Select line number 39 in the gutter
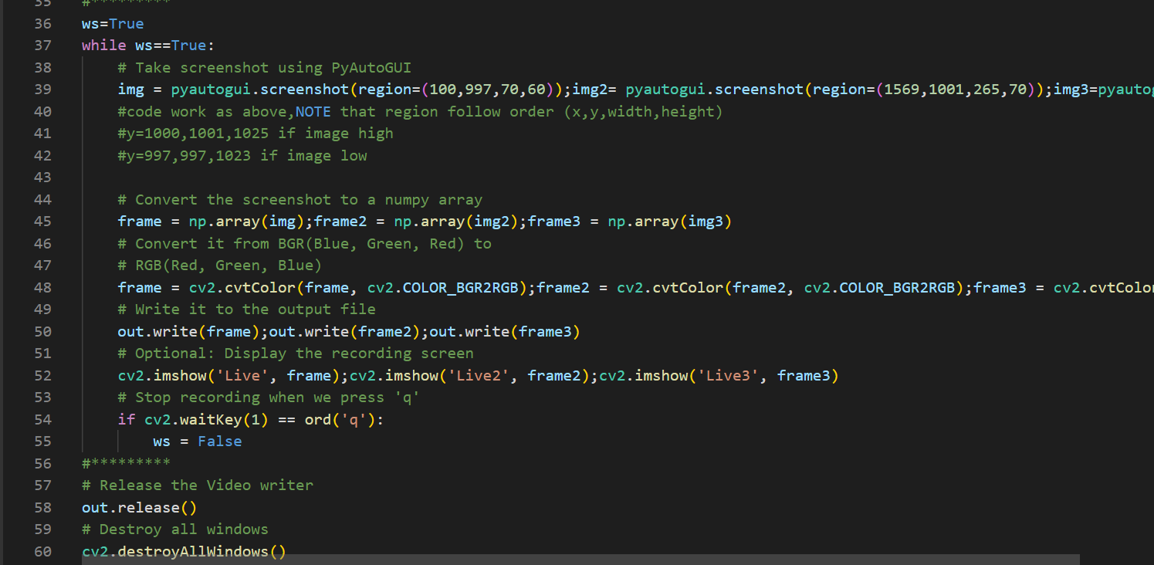Screen dimensions: 1154x565 coord(43,90)
